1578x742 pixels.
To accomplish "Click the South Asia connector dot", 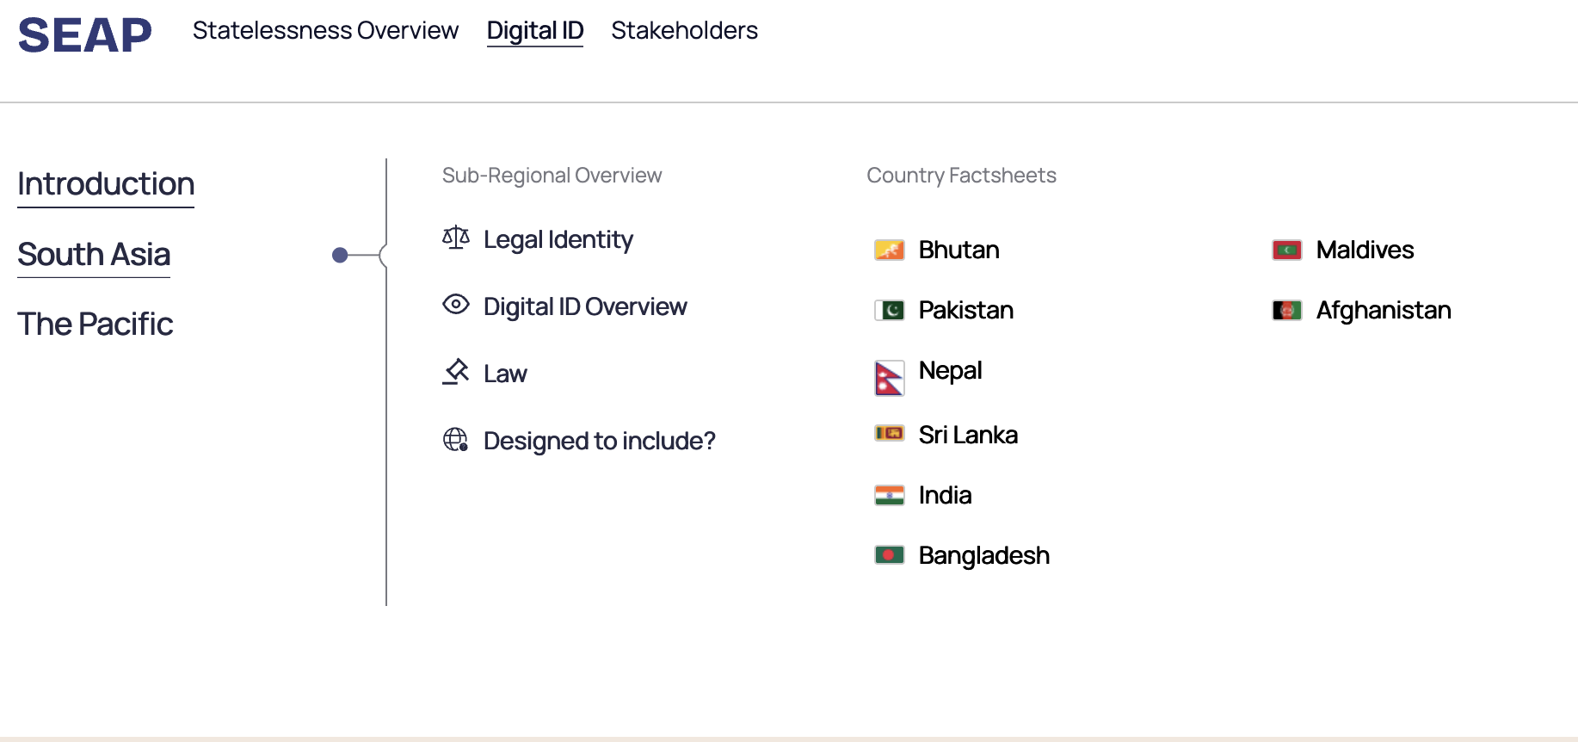I will pos(340,255).
